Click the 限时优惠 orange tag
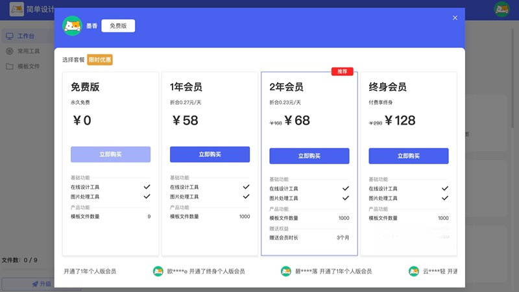Image resolution: width=519 pixels, height=292 pixels. [x=100, y=60]
